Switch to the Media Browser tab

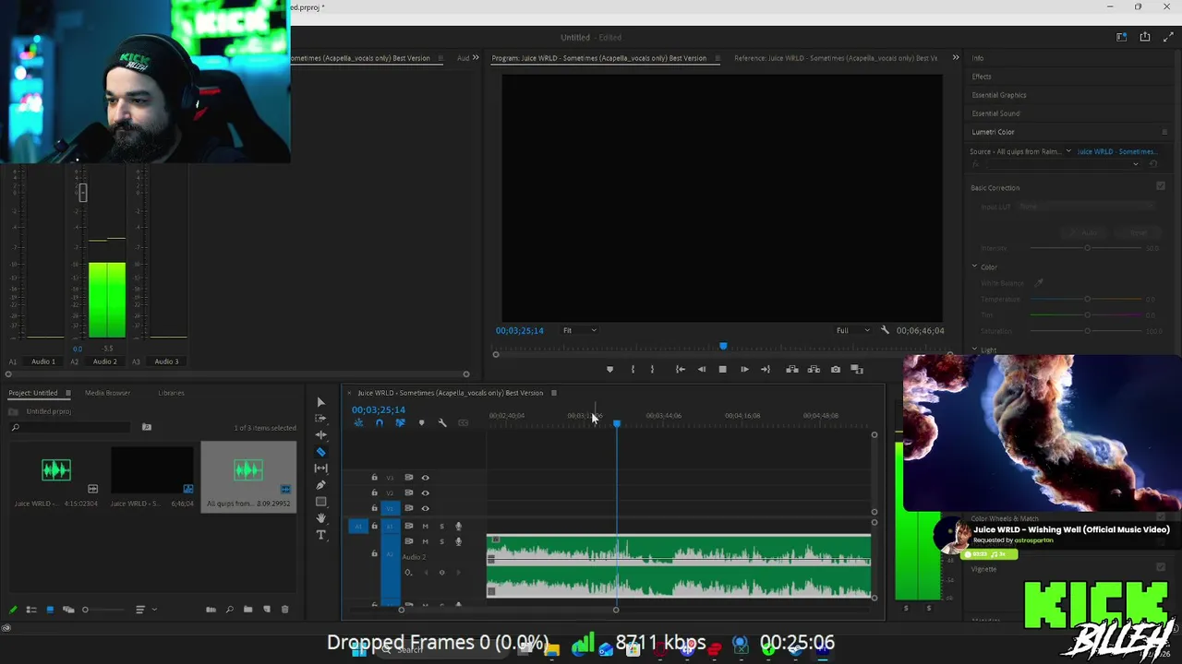click(x=107, y=393)
